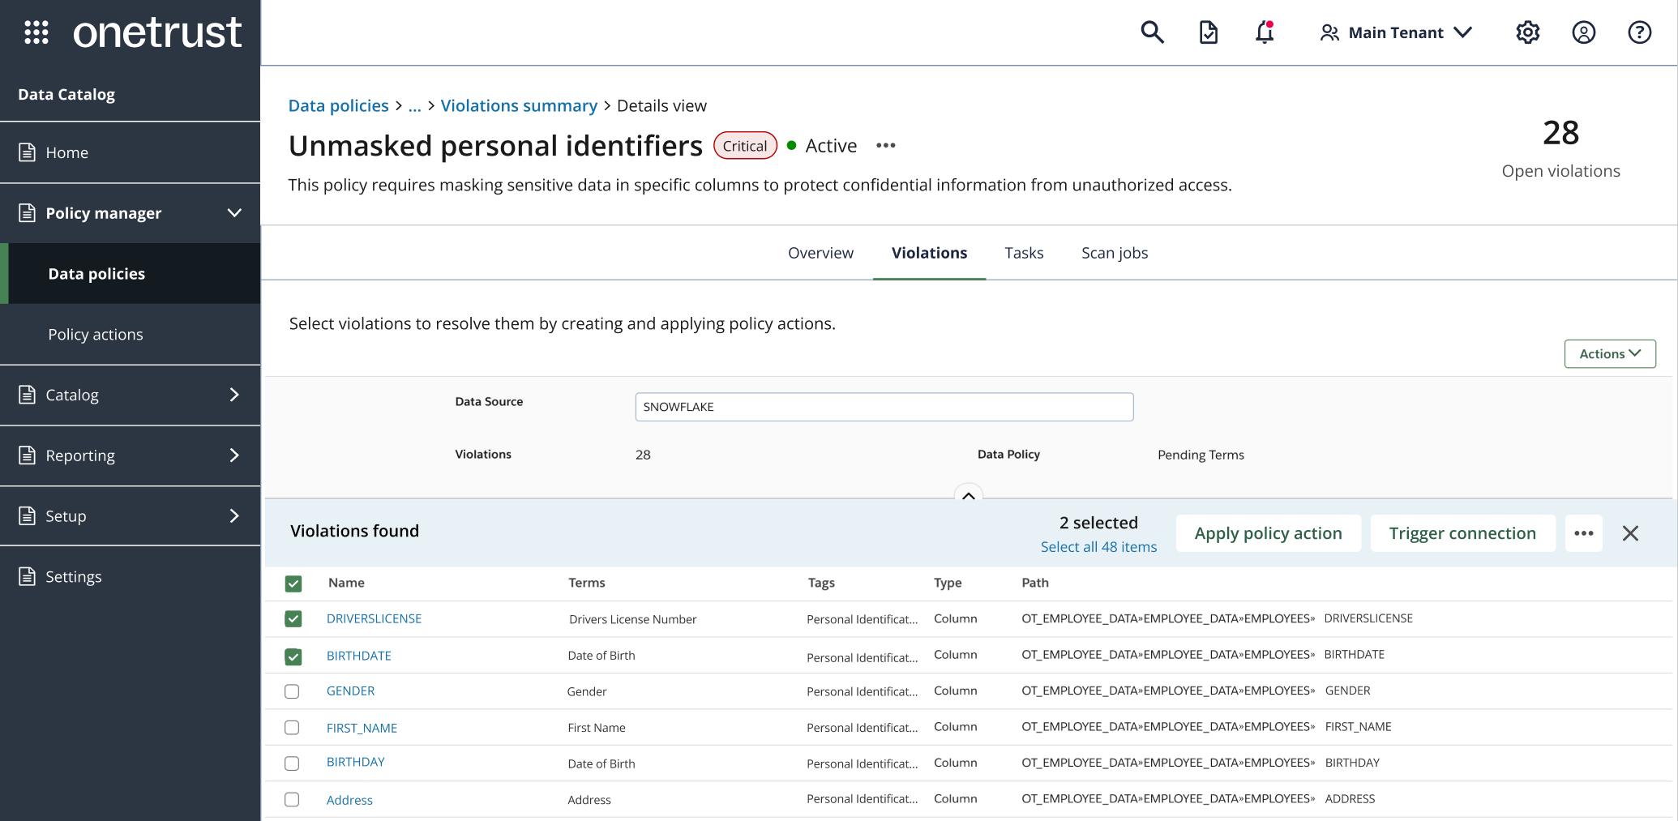Expand the Main Tenant selector
This screenshot has width=1678, height=821.
(x=1396, y=32)
